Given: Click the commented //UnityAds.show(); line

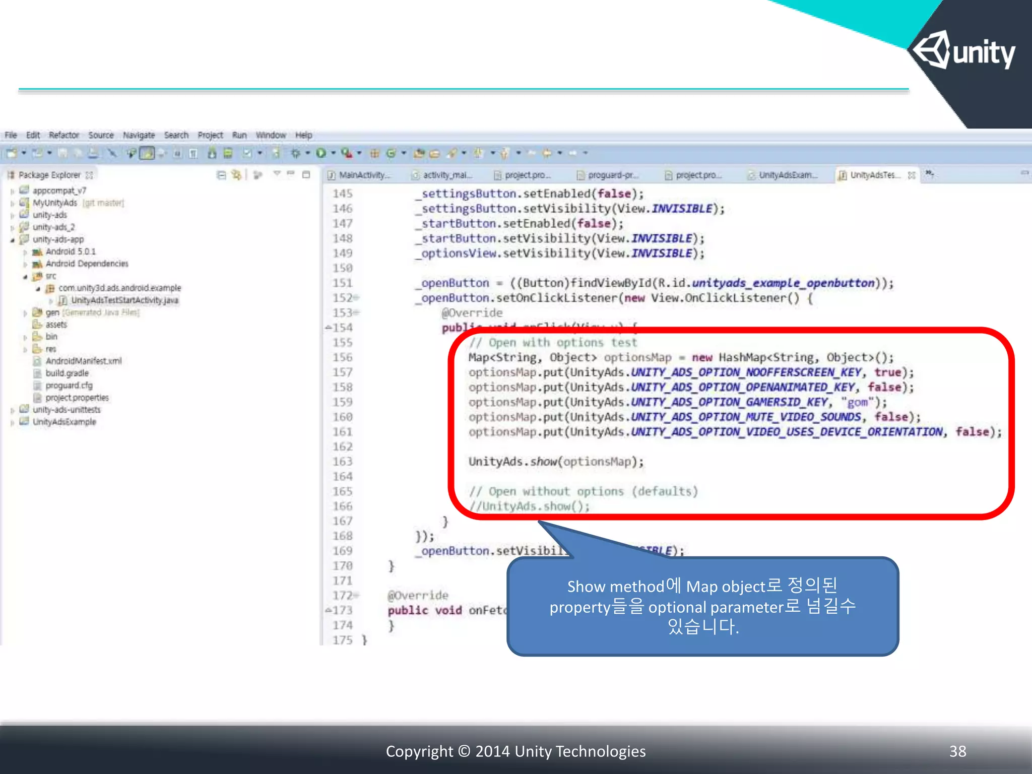Looking at the screenshot, I should pos(529,506).
